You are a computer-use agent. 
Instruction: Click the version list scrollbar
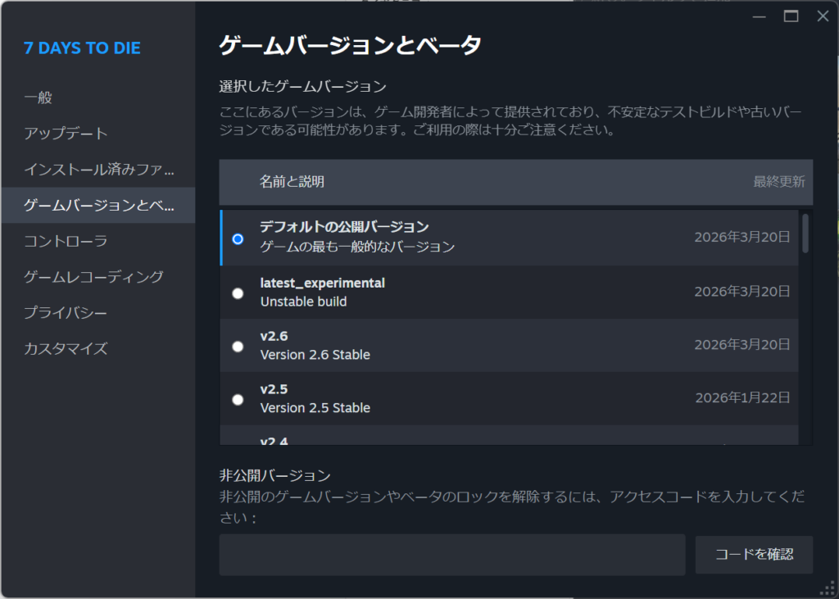tap(805, 234)
